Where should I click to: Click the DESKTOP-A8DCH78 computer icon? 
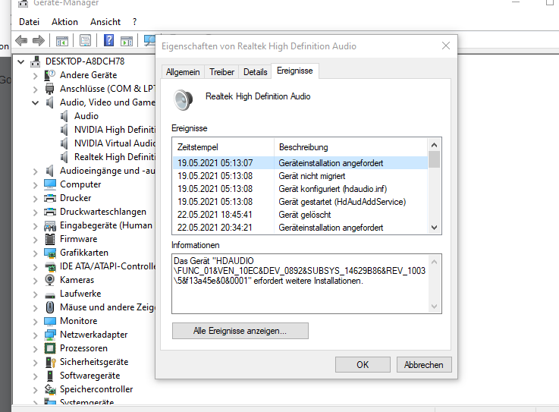(x=35, y=61)
